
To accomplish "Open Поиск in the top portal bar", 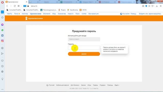I will 77,14.
